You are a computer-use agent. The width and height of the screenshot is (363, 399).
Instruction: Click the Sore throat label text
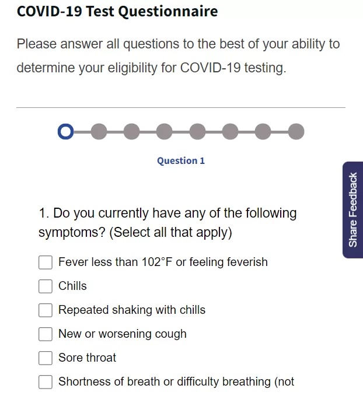[x=87, y=358]
